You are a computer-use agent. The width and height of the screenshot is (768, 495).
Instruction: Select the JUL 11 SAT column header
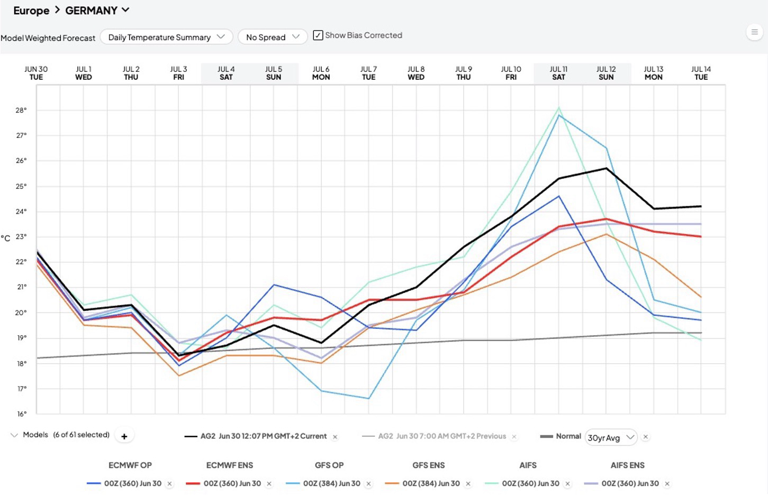click(x=558, y=73)
